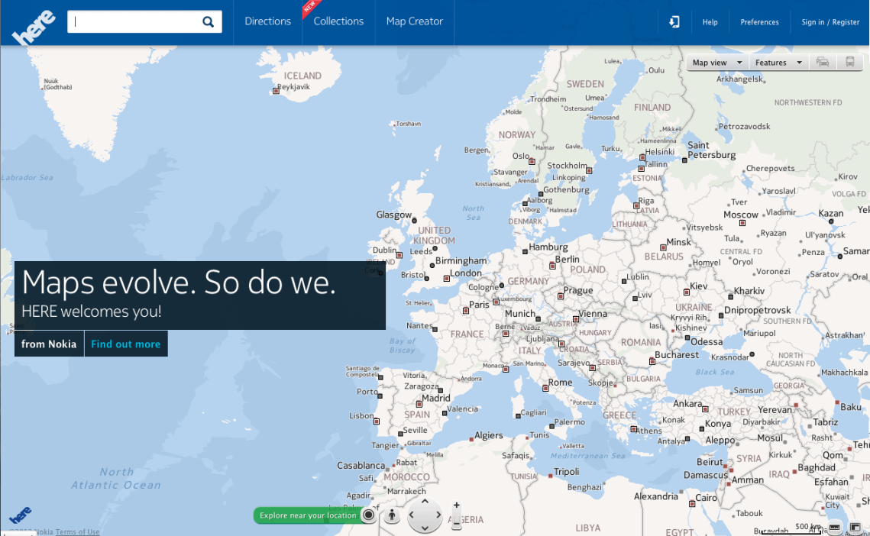Click the street-level pedestrian icon
Image resolution: width=870 pixels, height=536 pixels.
tap(392, 515)
